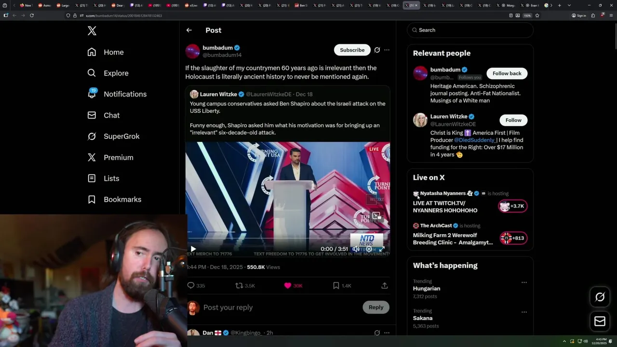Viewport: 617px width, 347px height.
Task: Open SuperGrok in the sidebar
Action: point(113,136)
